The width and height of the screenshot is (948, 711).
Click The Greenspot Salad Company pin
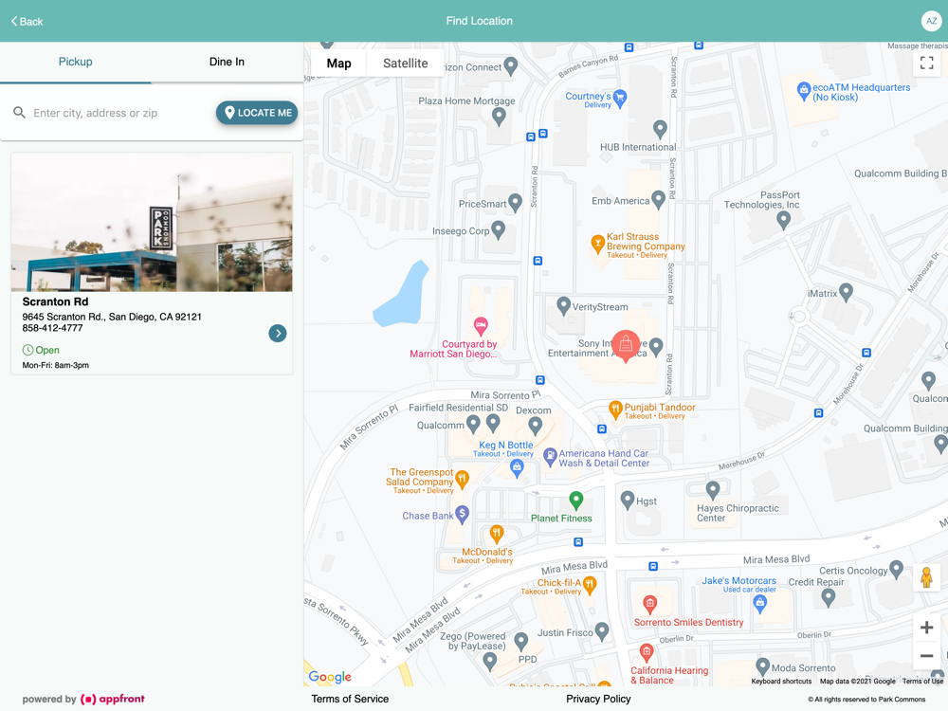(x=462, y=480)
